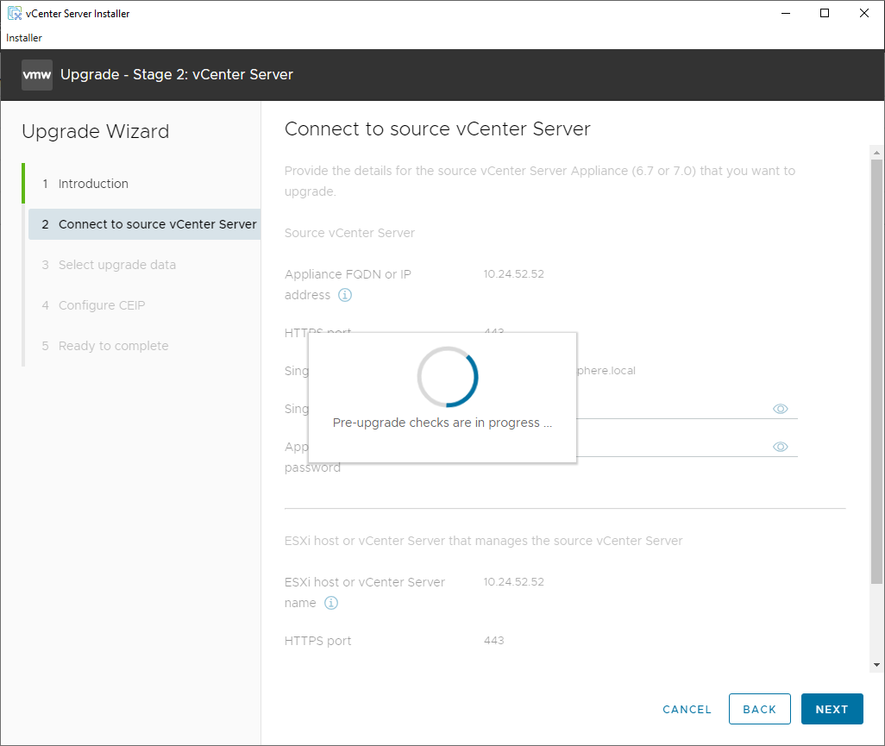Go to the Introduction wizard step

point(93,184)
